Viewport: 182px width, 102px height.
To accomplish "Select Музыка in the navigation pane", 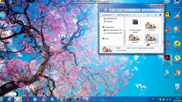I will pos(108,22).
